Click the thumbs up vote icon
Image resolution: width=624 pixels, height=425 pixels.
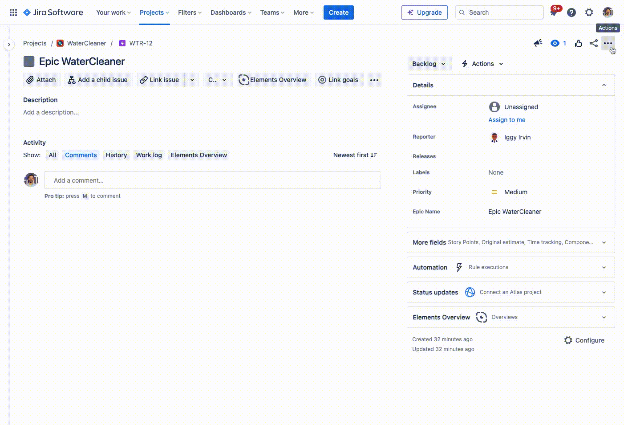click(x=579, y=43)
